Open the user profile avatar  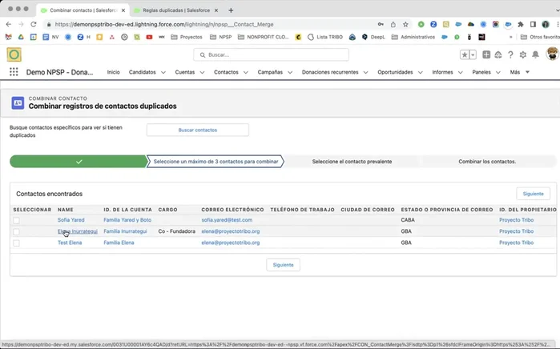553,54
